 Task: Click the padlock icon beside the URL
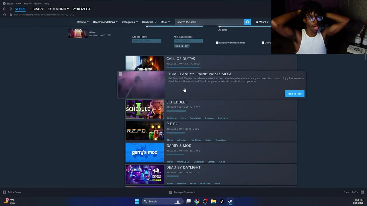(x=11, y=15)
